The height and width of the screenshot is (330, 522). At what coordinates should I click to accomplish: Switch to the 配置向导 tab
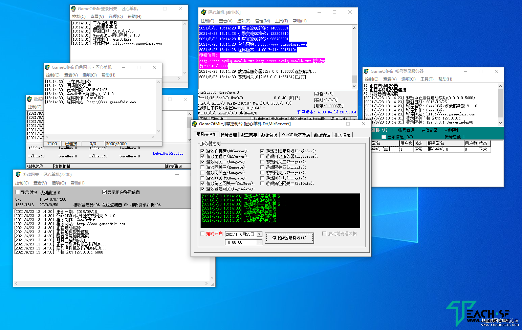click(249, 135)
